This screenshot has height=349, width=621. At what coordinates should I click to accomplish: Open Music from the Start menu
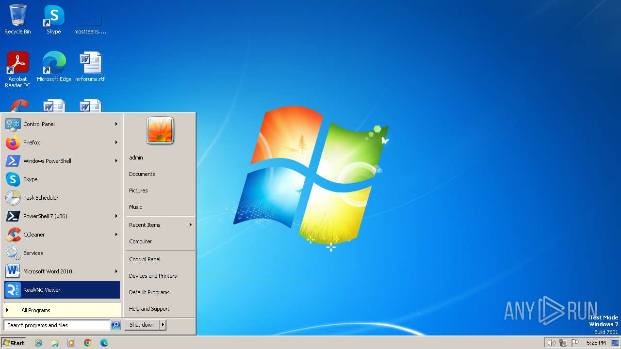point(160,207)
